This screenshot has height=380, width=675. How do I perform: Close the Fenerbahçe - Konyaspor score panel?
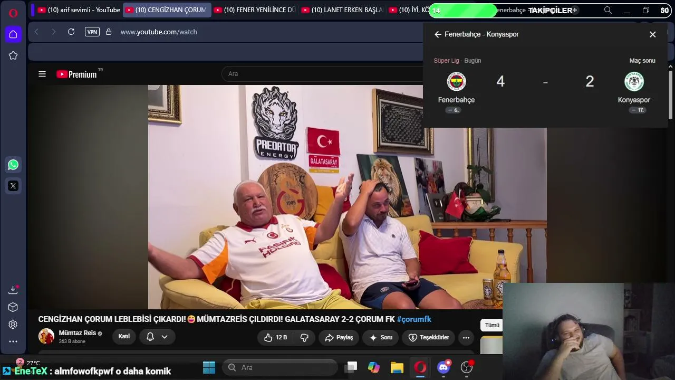tap(653, 34)
